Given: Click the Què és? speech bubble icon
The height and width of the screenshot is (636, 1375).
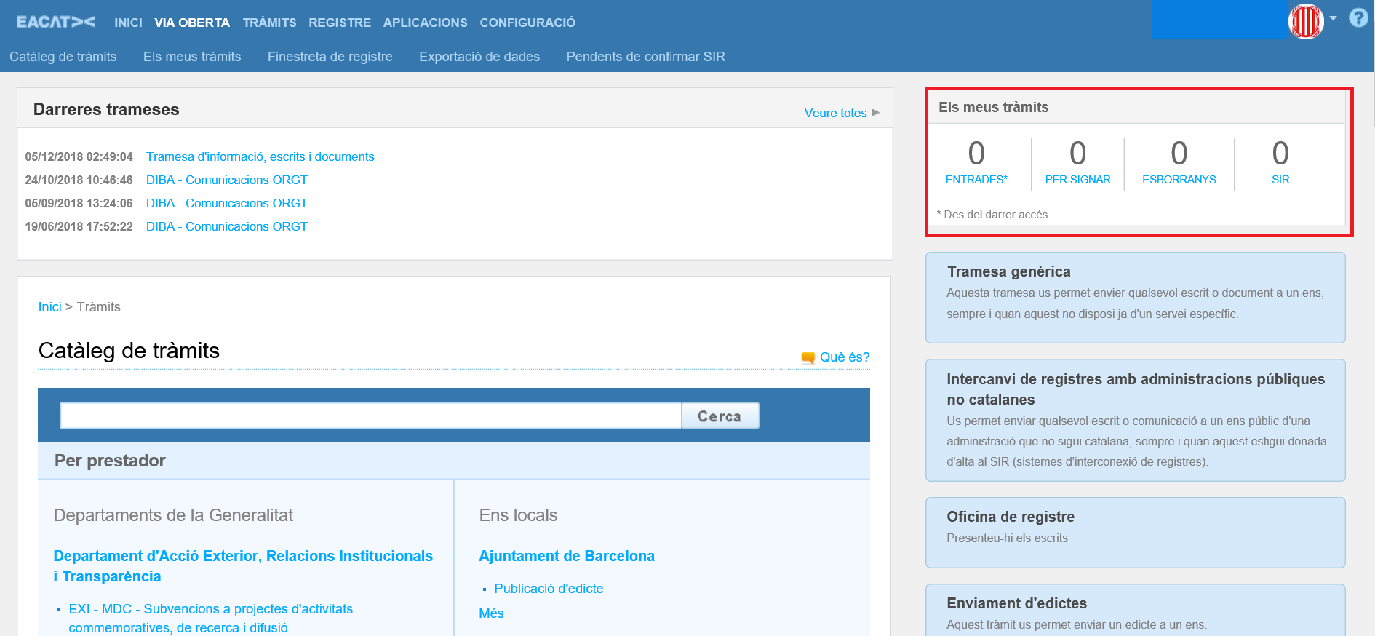Looking at the screenshot, I should (x=808, y=358).
